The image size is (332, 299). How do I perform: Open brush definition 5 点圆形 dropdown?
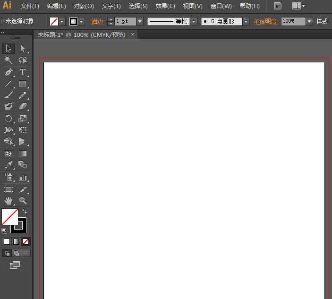(x=246, y=21)
